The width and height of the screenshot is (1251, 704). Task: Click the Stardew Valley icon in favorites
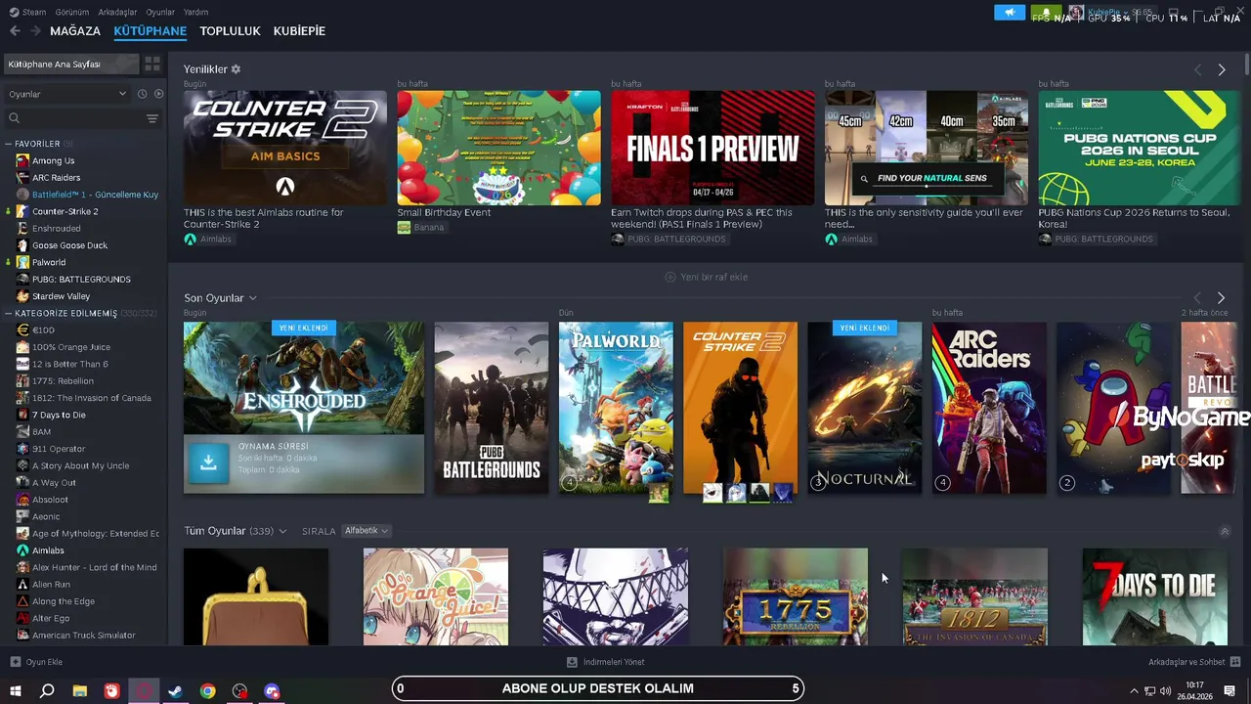click(x=22, y=296)
